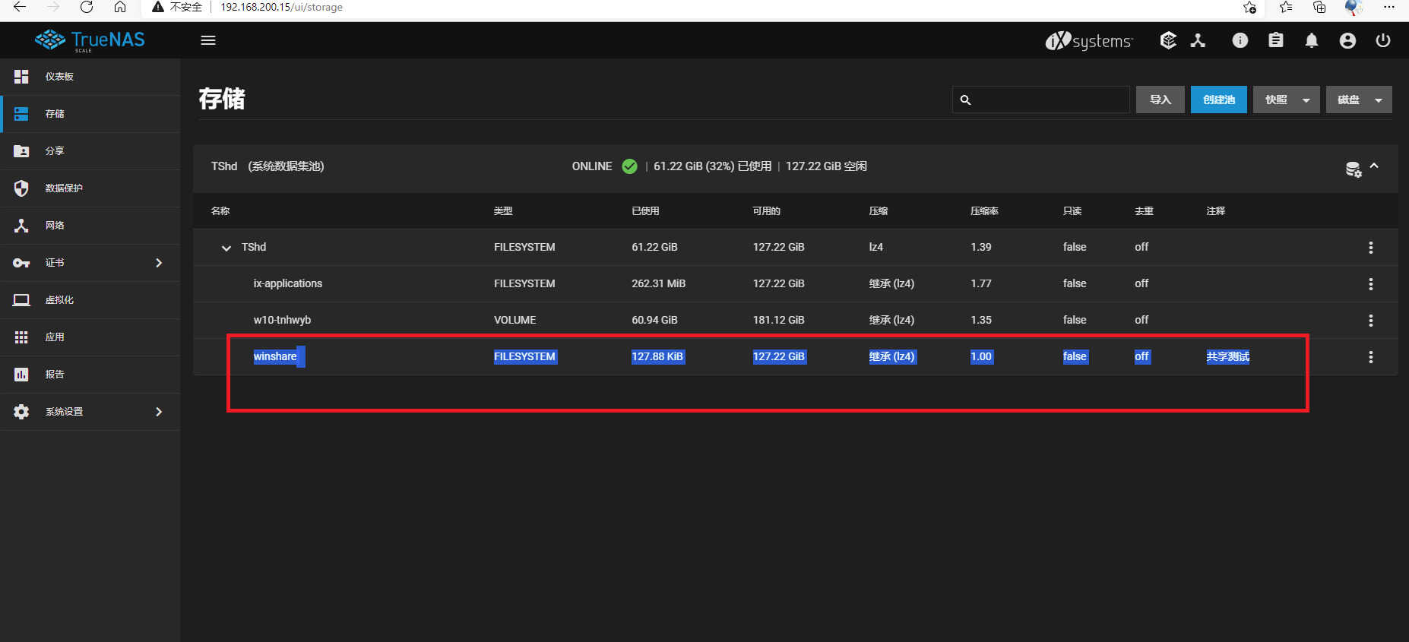Viewport: 1409px width, 642px height.
Task: Open the task manager clipboard icon
Action: pos(1275,41)
